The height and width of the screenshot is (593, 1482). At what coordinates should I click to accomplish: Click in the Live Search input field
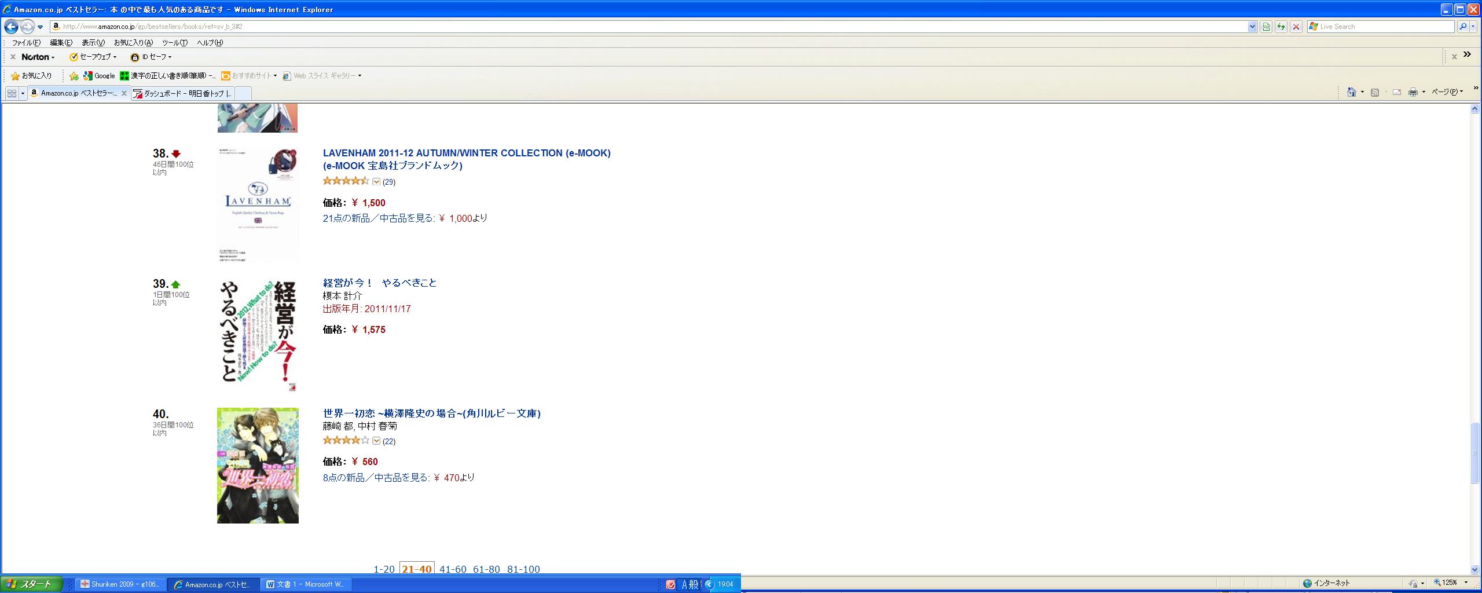click(1384, 27)
